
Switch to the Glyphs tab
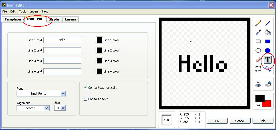(x=54, y=19)
